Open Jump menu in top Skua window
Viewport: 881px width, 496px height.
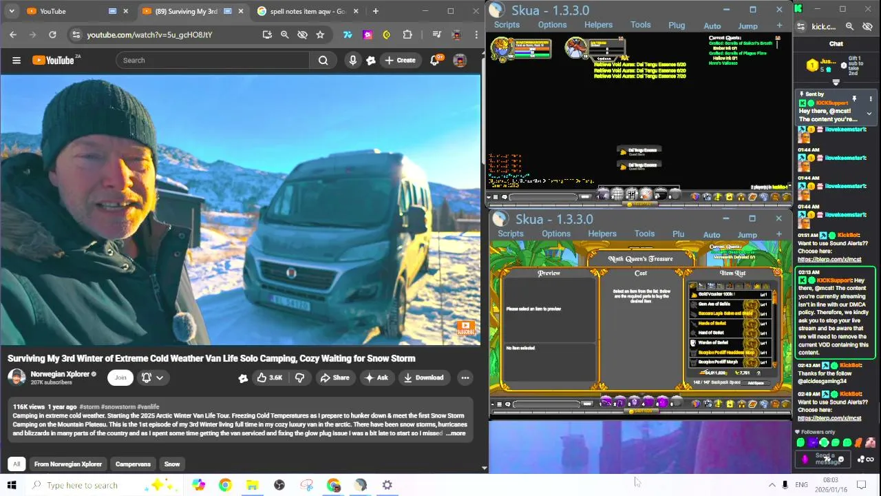coord(747,26)
